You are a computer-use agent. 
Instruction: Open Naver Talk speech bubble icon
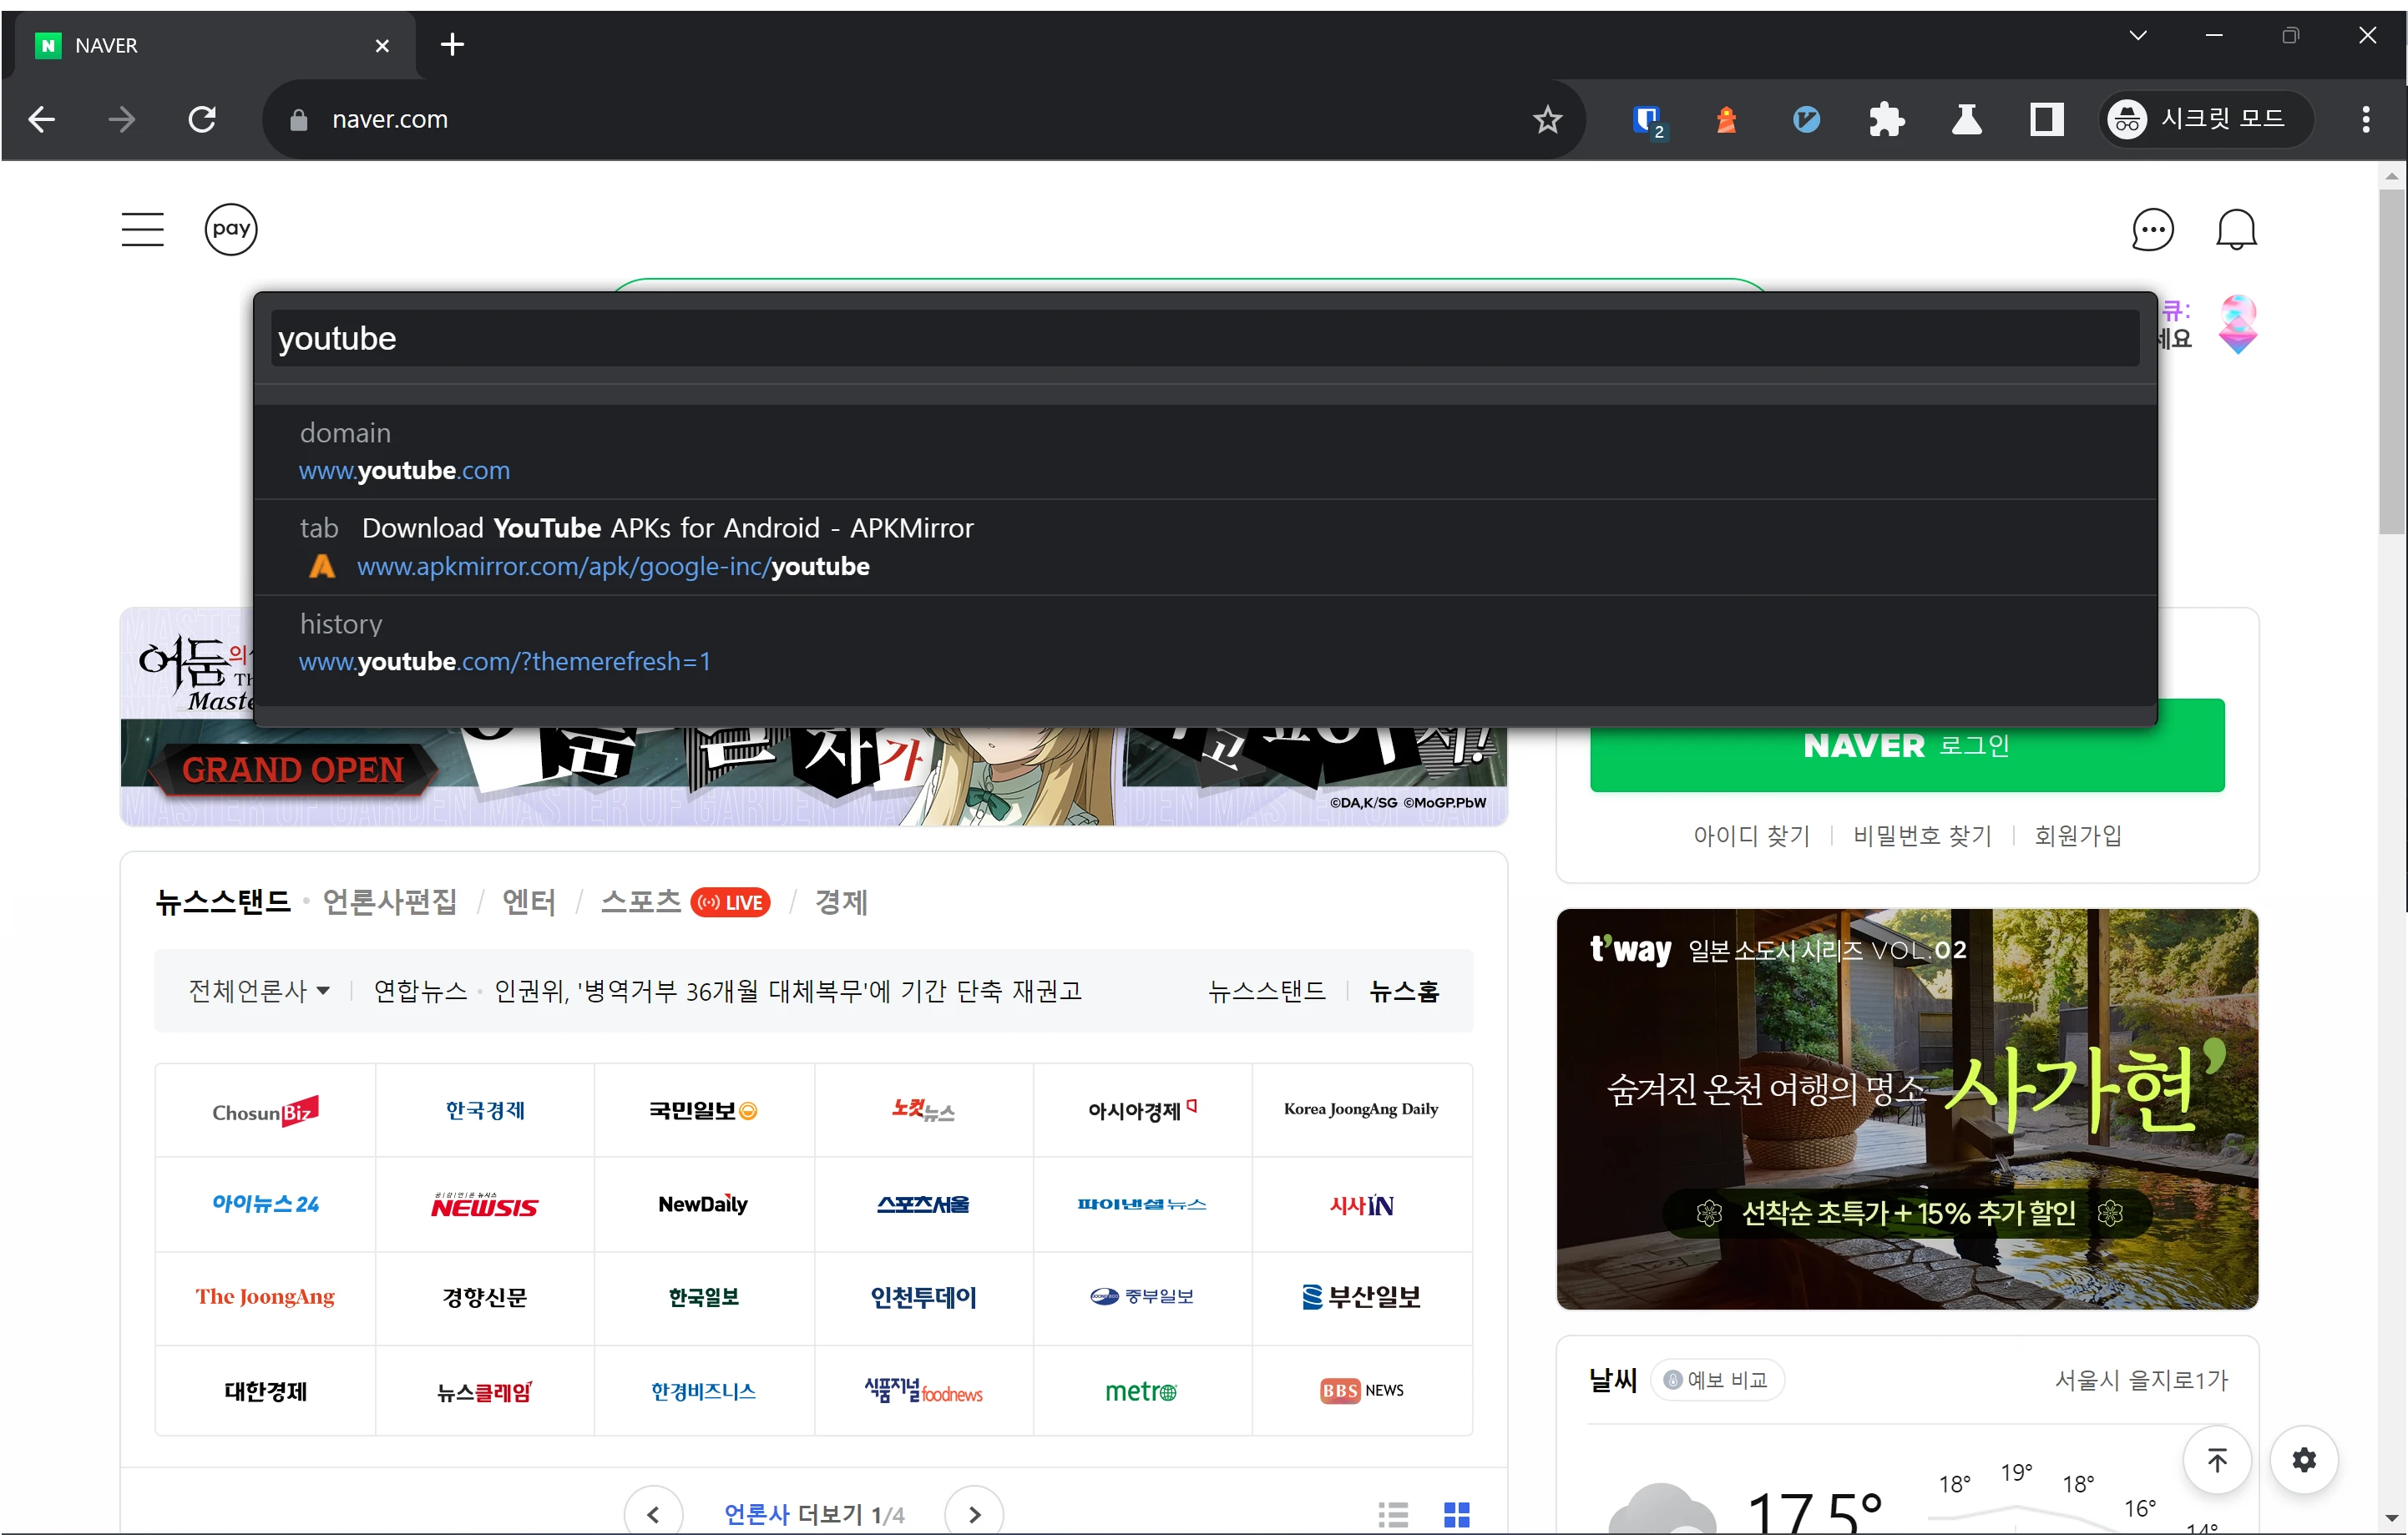pos(2154,229)
